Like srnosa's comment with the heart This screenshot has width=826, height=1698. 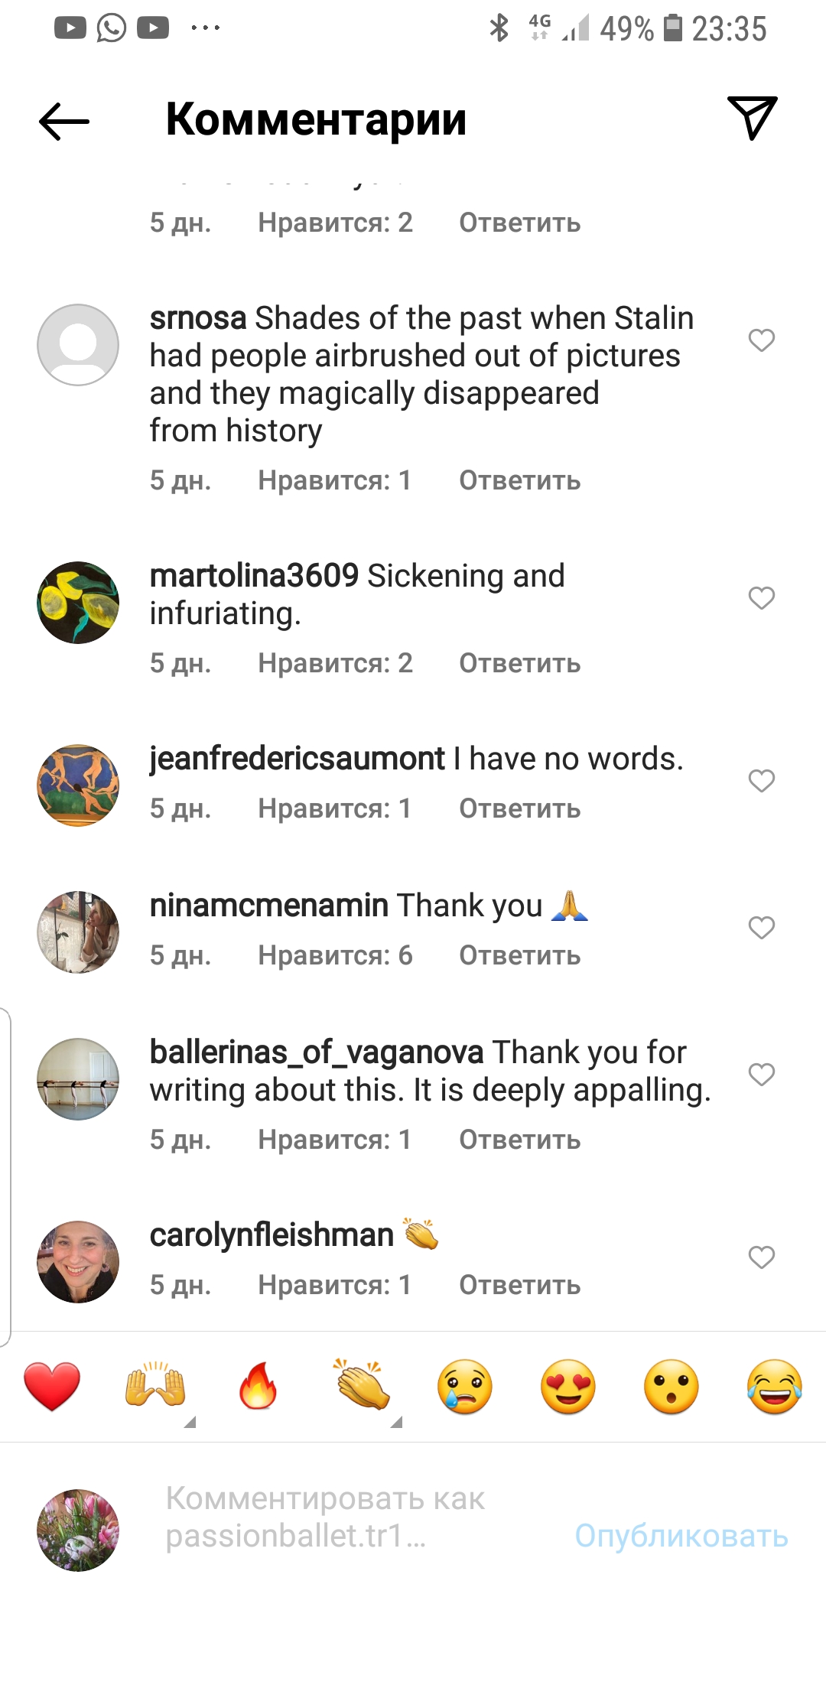pos(762,340)
